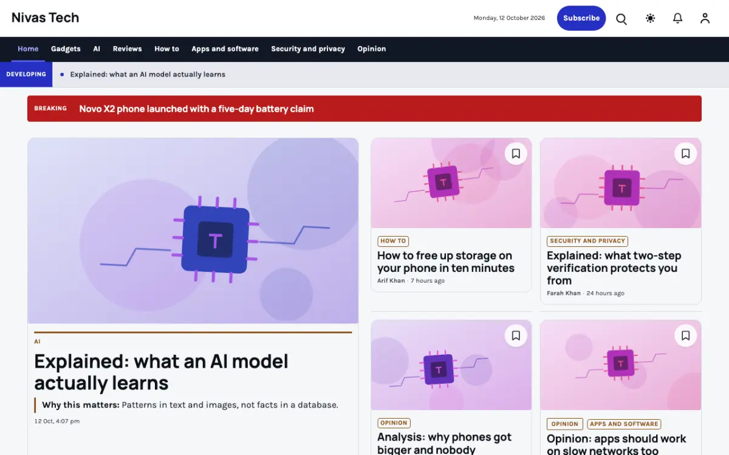The height and width of the screenshot is (455, 729).
Task: Click author name Arif Khan
Action: pos(391,281)
